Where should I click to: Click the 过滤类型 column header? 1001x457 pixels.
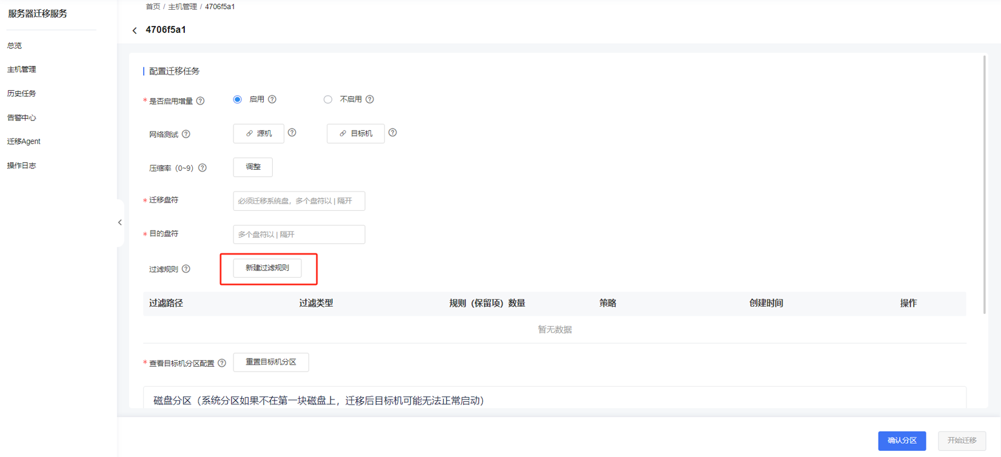point(316,303)
